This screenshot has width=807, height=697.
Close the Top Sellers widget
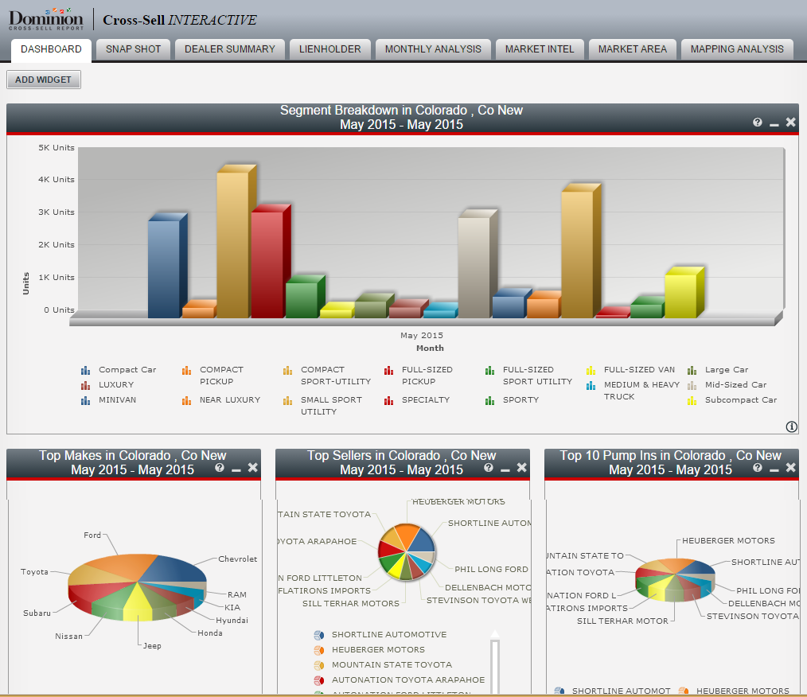coord(522,468)
